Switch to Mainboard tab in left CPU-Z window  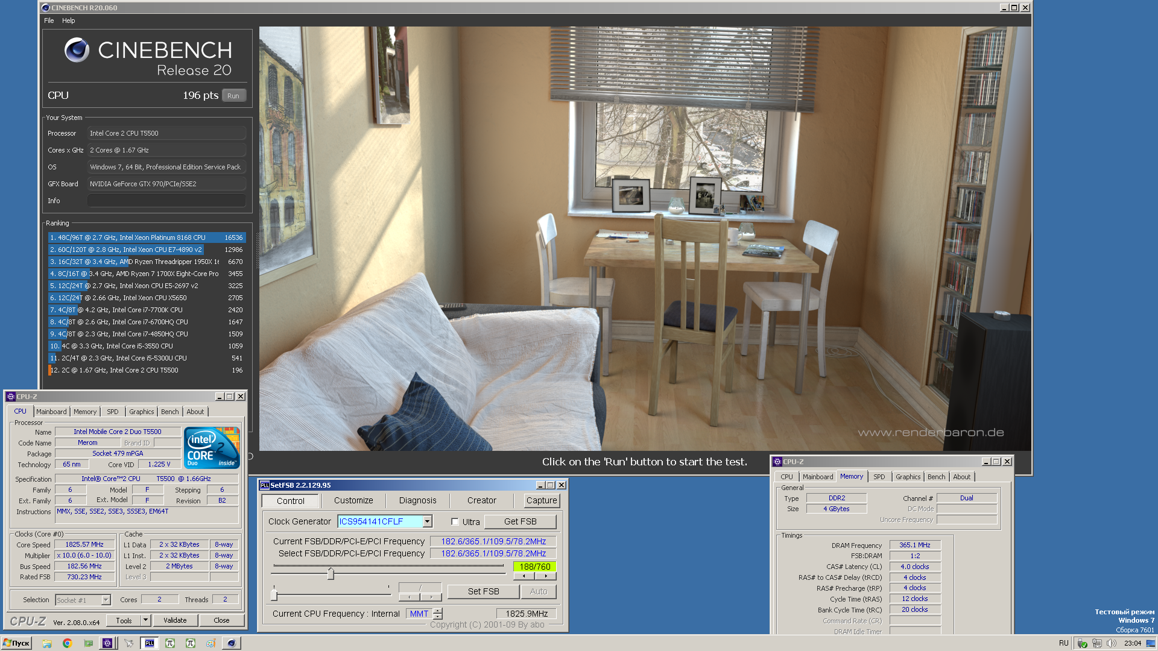coord(51,412)
